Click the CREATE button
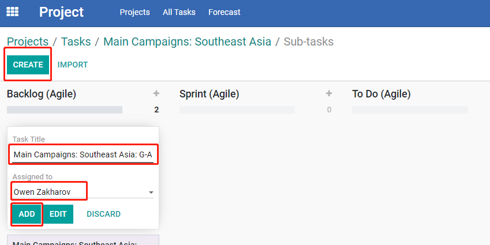Image resolution: width=490 pixels, height=245 pixels. [28, 65]
